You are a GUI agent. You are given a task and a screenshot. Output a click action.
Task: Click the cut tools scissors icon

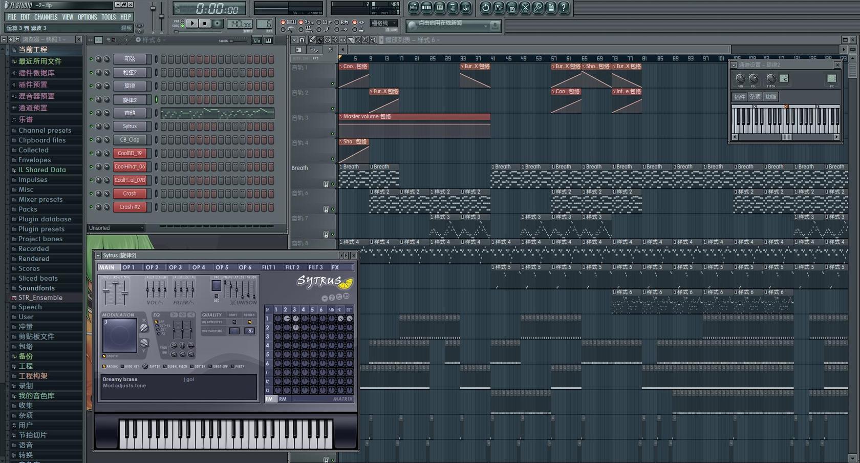[525, 7]
